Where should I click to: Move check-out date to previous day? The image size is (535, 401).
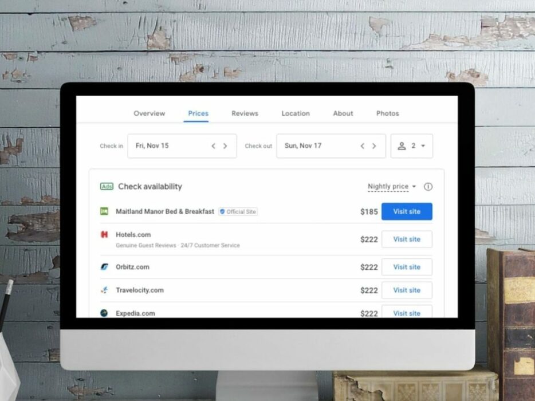(x=363, y=146)
